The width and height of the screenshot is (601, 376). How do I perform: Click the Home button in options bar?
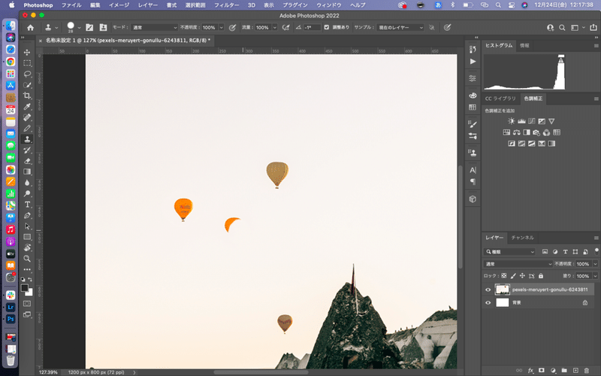pos(30,27)
